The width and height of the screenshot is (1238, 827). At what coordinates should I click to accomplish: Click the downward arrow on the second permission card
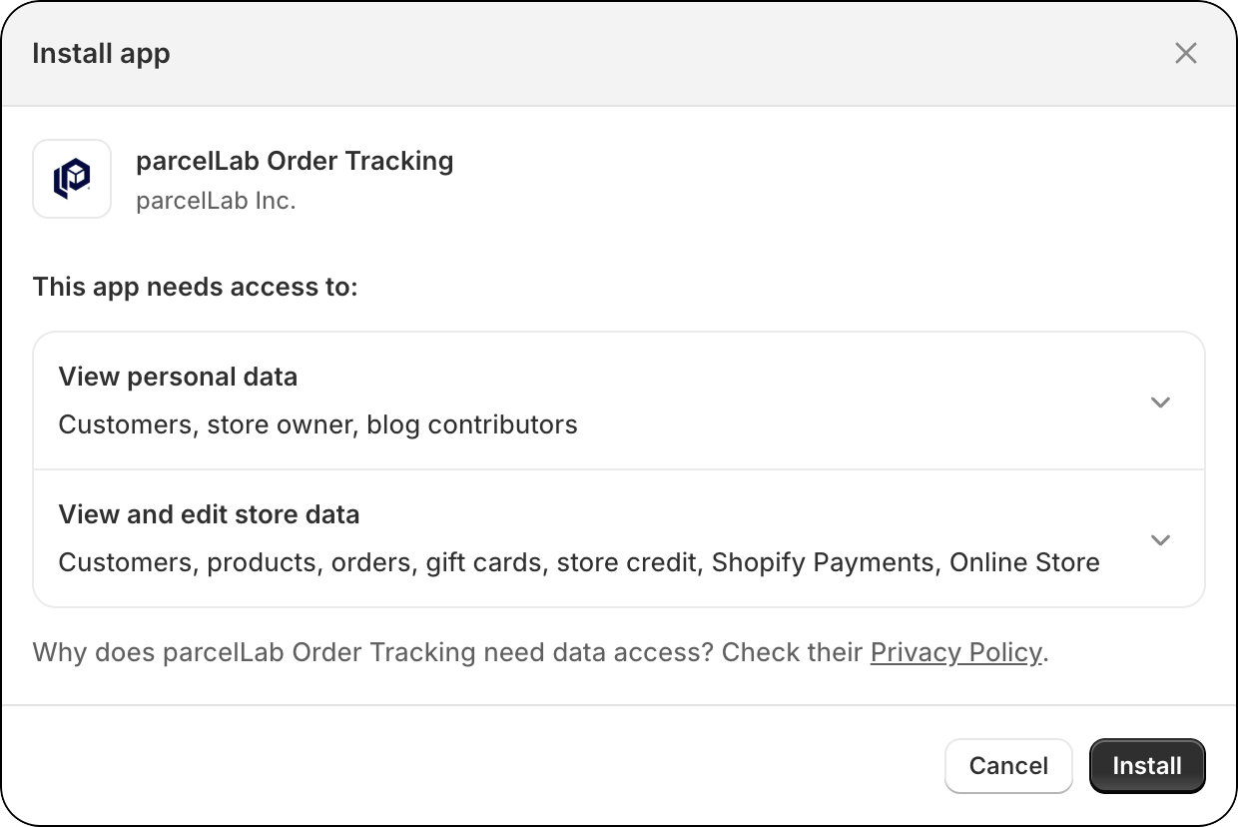(x=1160, y=539)
